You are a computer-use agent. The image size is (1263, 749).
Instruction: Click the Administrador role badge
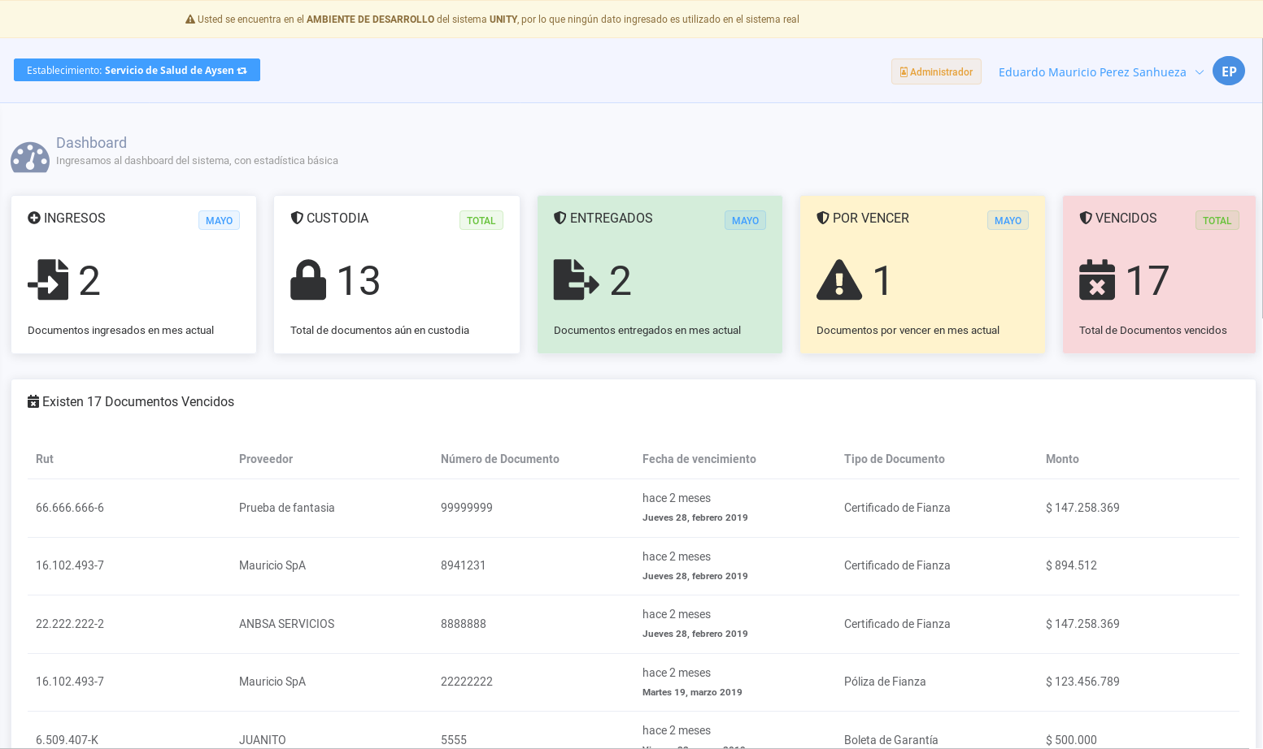pyautogui.click(x=936, y=72)
